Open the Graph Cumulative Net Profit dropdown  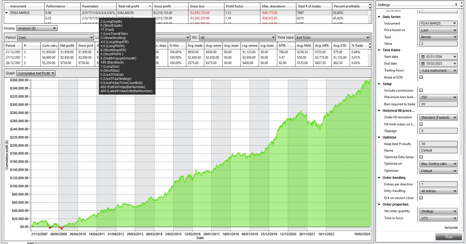click(36, 73)
